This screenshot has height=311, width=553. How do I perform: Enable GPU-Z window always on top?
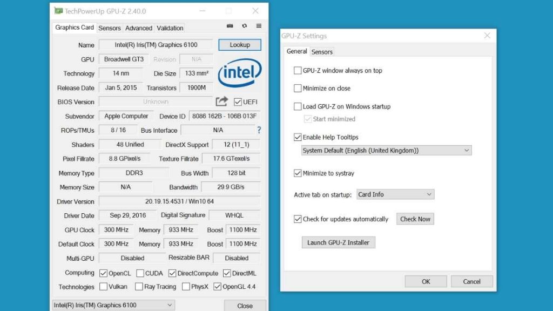click(298, 71)
